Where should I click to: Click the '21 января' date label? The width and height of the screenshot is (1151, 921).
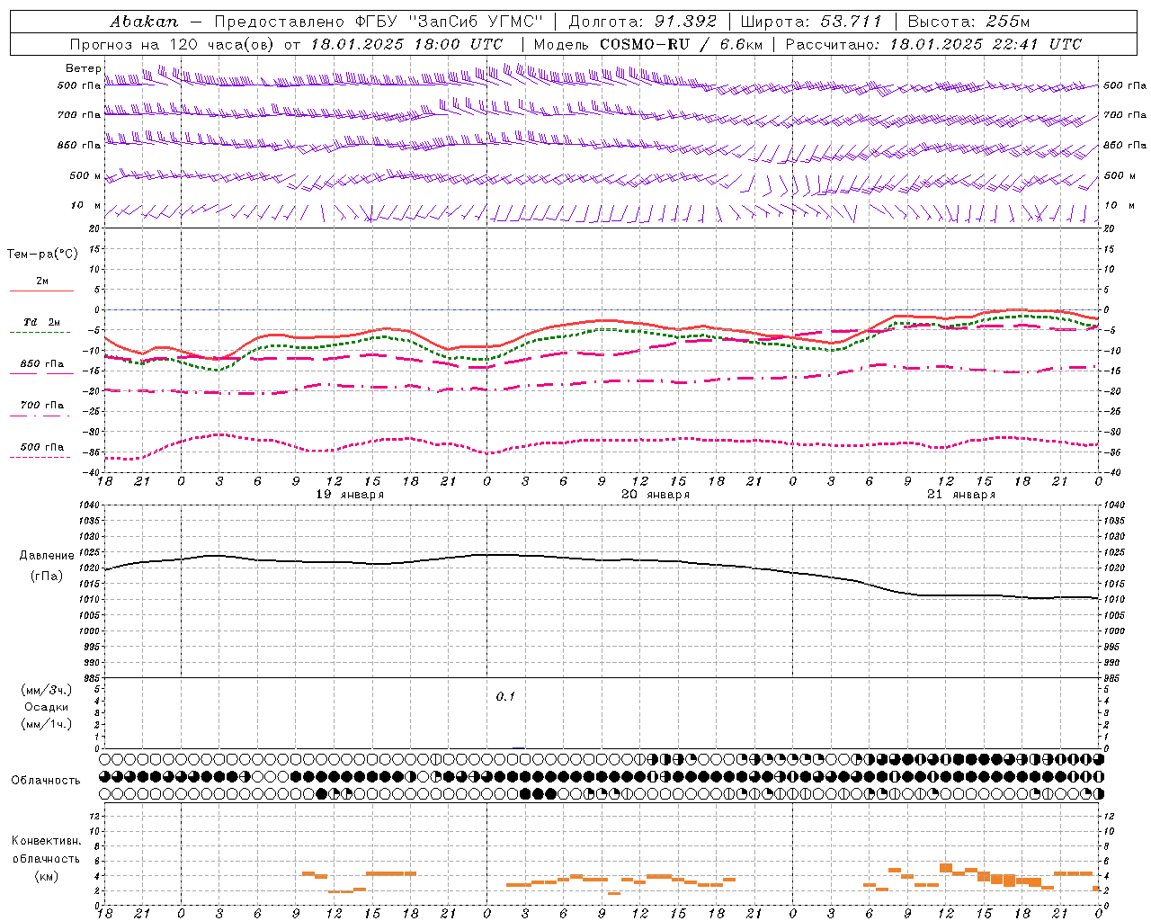(x=961, y=495)
